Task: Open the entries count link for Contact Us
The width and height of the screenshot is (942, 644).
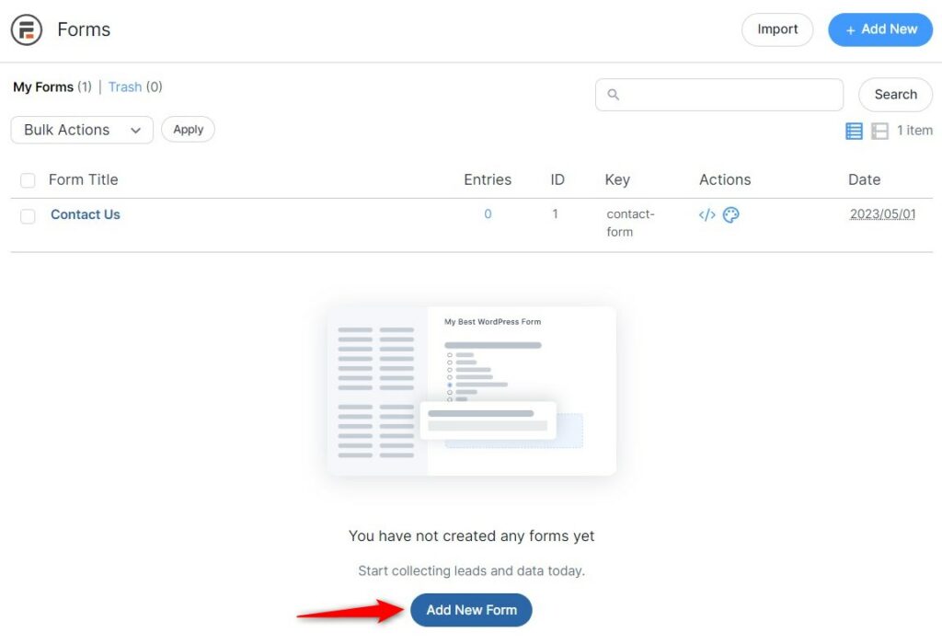Action: [488, 213]
